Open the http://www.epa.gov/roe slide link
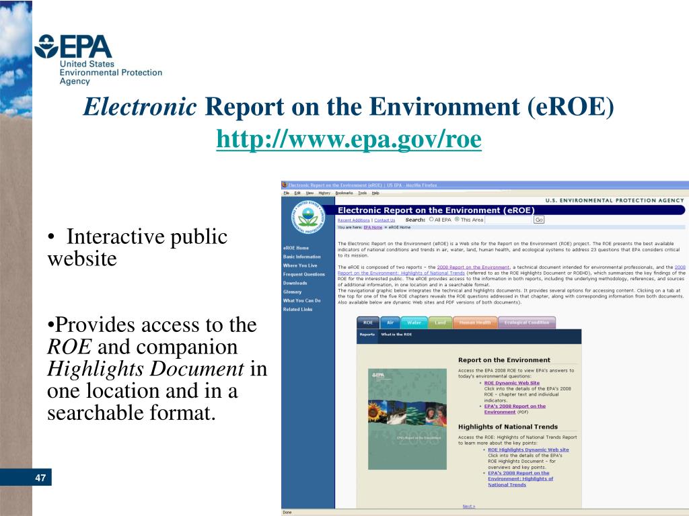 tap(349, 140)
